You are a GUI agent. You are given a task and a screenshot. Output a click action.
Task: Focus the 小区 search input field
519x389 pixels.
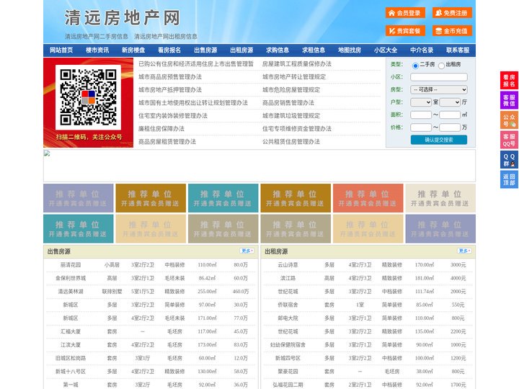pos(439,77)
